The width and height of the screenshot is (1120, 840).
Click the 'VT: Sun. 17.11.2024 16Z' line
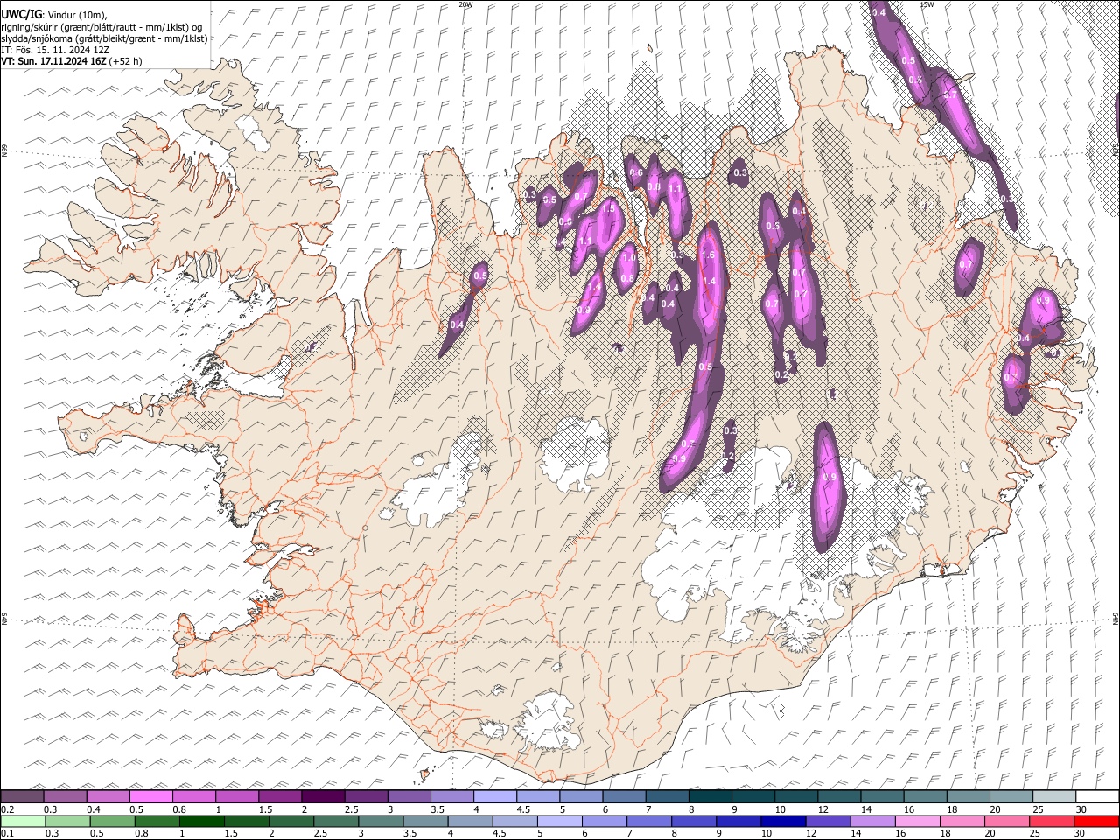pyautogui.click(x=53, y=61)
